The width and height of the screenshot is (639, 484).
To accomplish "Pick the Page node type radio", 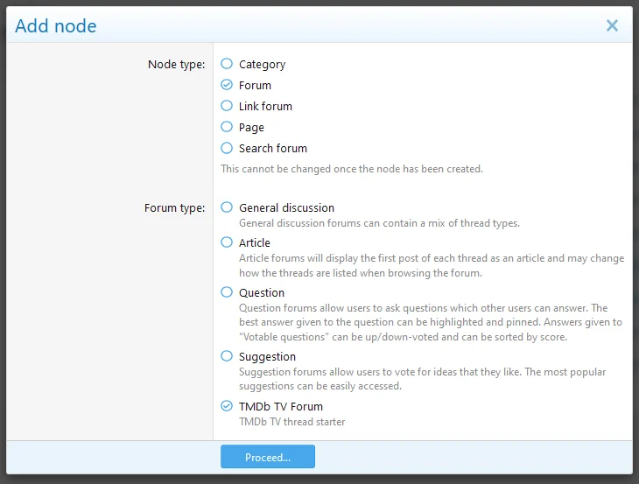I will pyautogui.click(x=227, y=127).
